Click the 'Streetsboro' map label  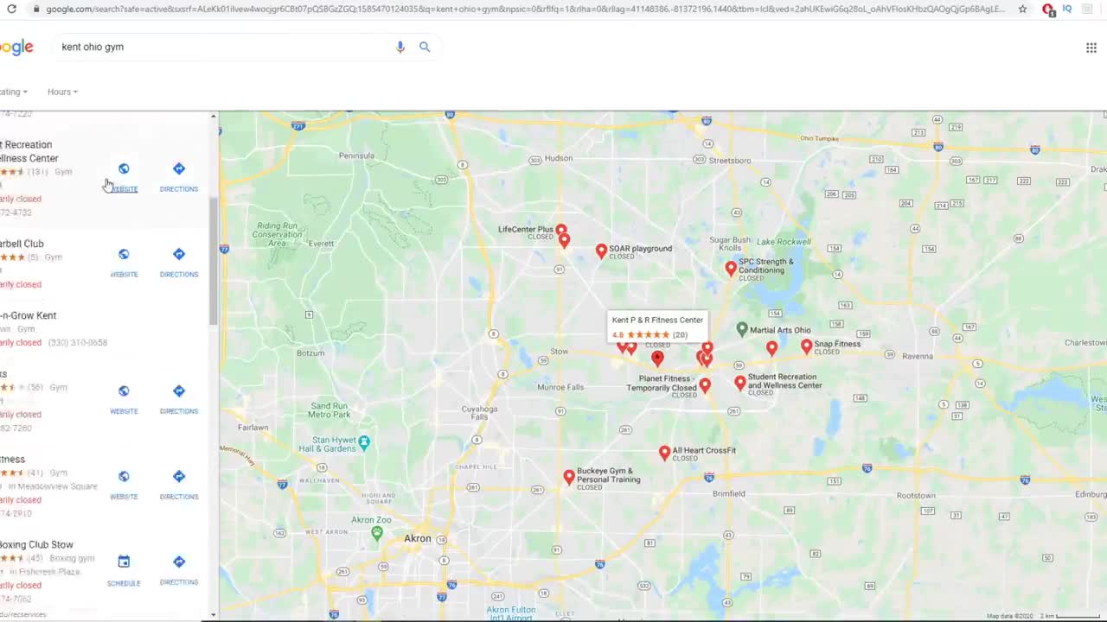tap(730, 160)
